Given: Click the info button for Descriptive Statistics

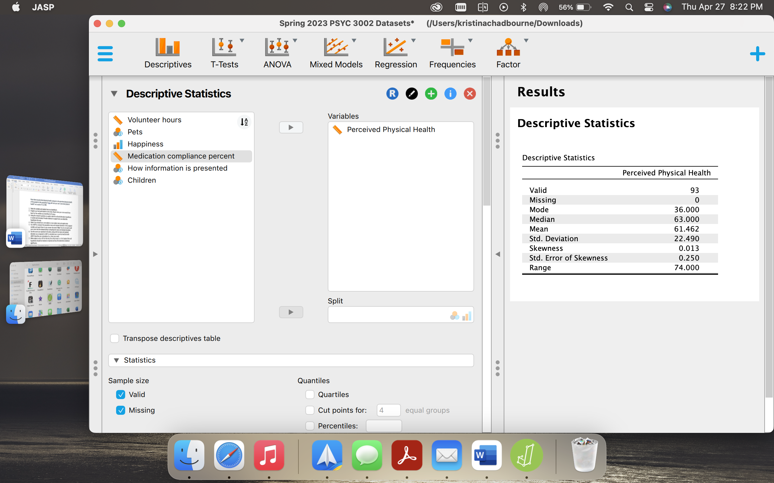Looking at the screenshot, I should pyautogui.click(x=450, y=94).
